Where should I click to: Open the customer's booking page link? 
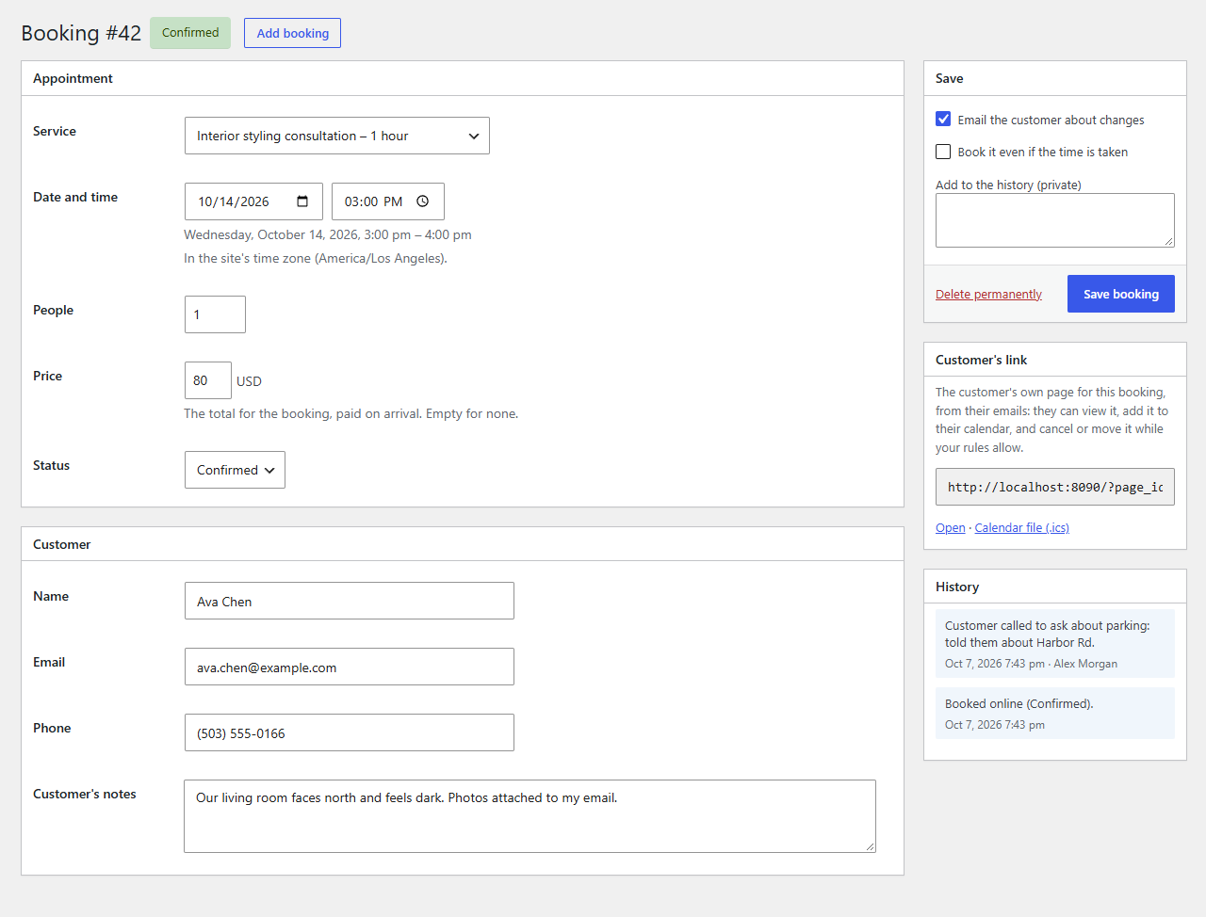click(950, 528)
